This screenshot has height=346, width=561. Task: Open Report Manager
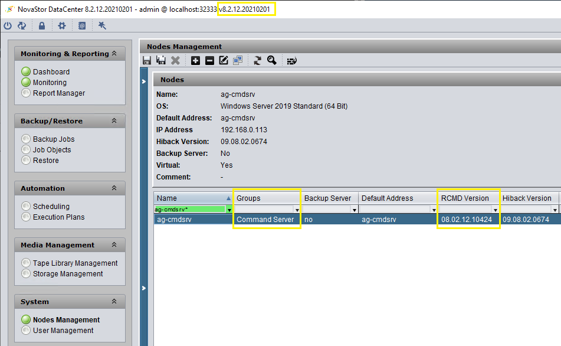(x=59, y=93)
